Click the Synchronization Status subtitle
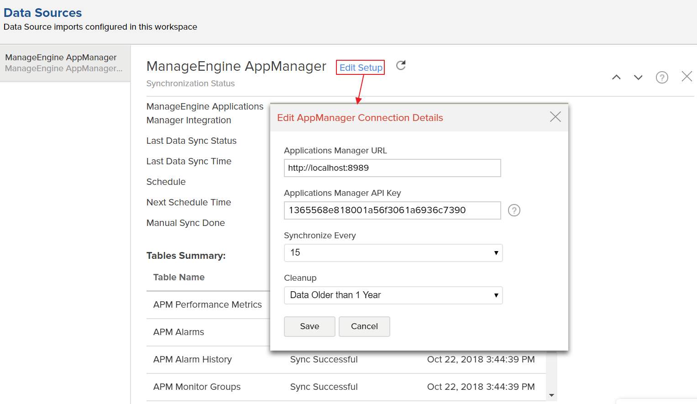The image size is (697, 404). pyautogui.click(x=190, y=84)
